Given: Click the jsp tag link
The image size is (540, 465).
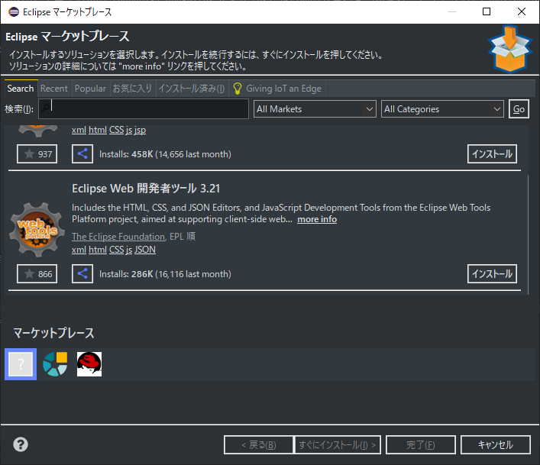Looking at the screenshot, I should (x=141, y=130).
